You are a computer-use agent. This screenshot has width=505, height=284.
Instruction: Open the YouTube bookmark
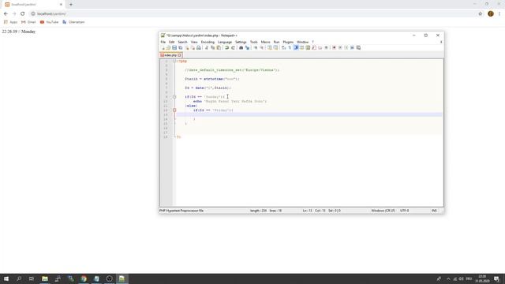pyautogui.click(x=49, y=22)
